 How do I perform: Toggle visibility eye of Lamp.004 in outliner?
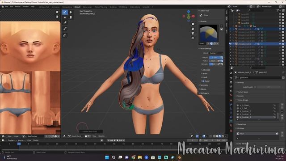(x=280, y=23)
